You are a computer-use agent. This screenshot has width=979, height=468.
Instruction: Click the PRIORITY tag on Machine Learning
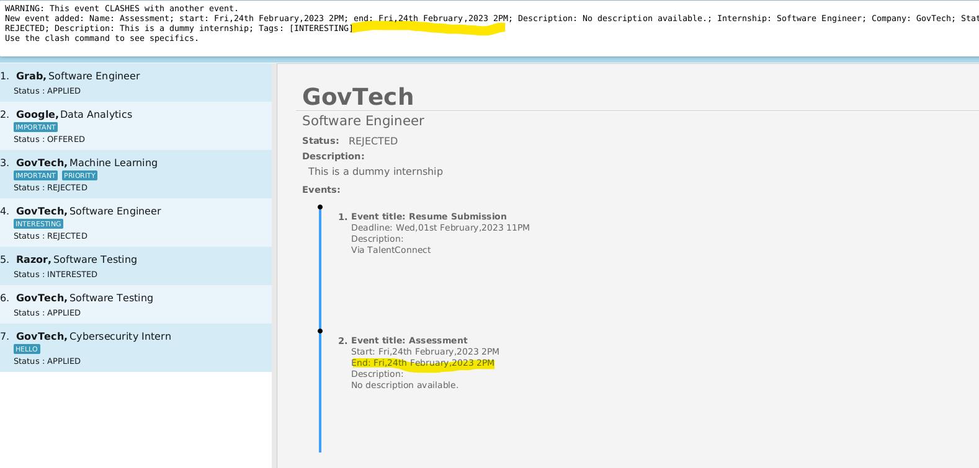(79, 175)
